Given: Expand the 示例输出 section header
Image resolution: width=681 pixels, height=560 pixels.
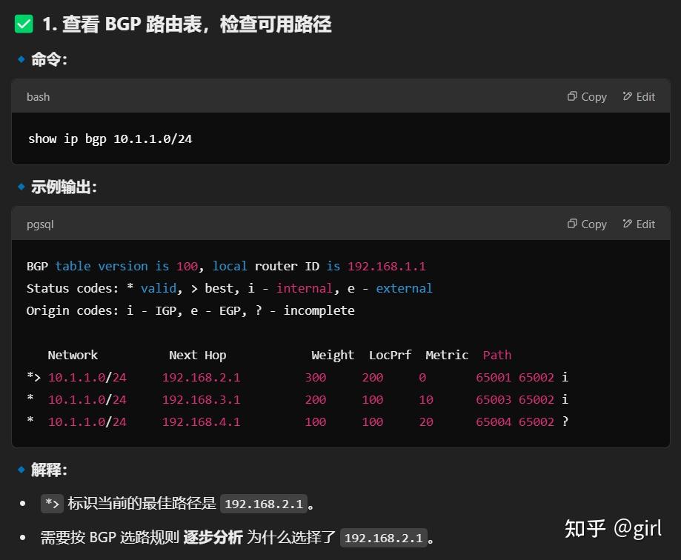Looking at the screenshot, I should click(x=62, y=187).
